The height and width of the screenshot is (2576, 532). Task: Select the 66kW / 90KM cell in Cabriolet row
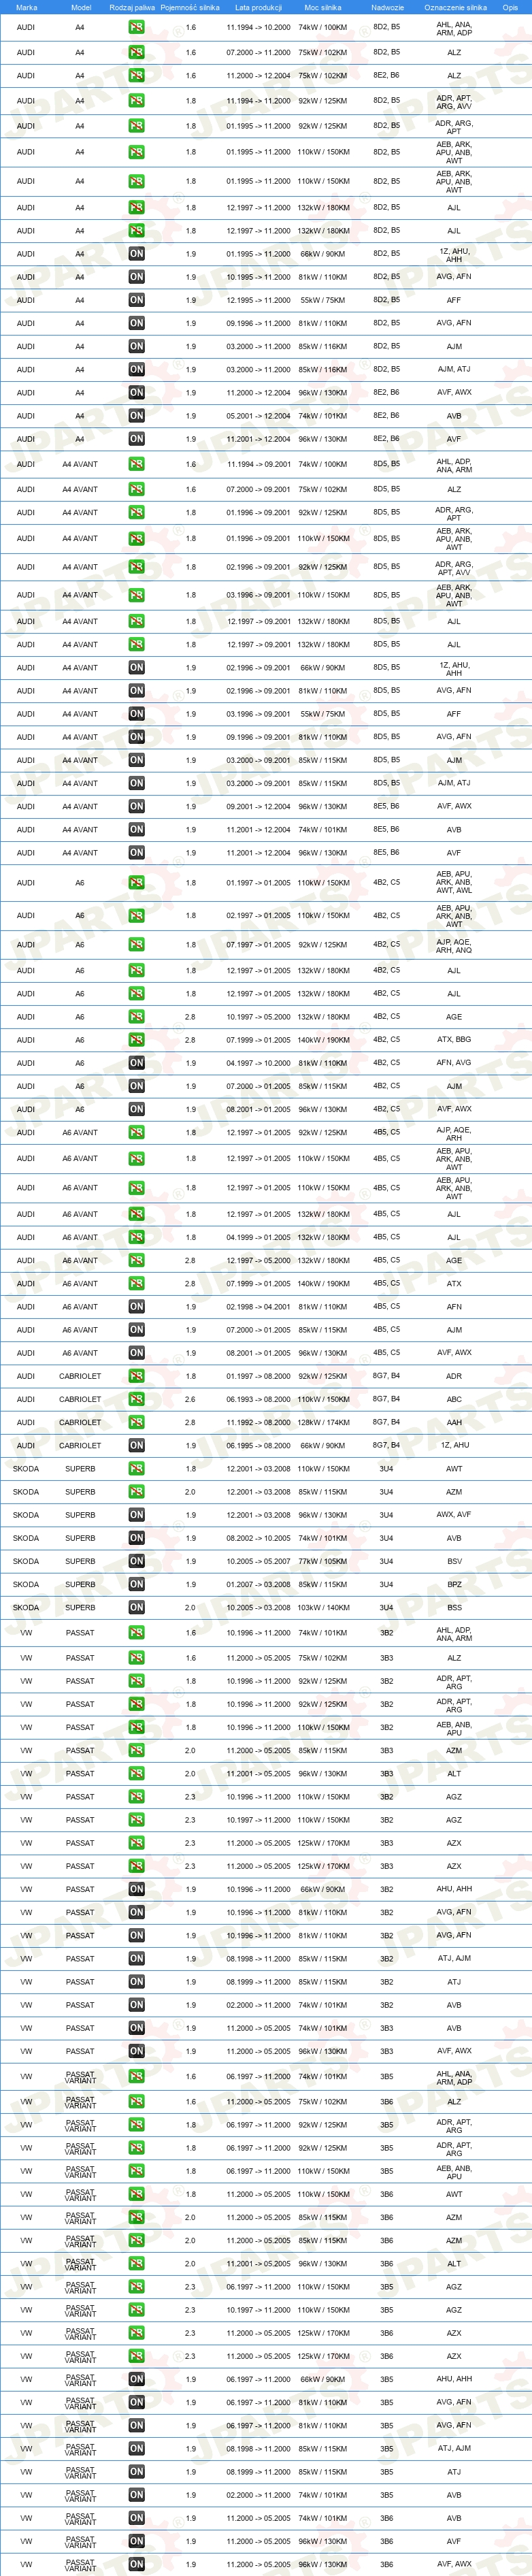[x=323, y=1445]
